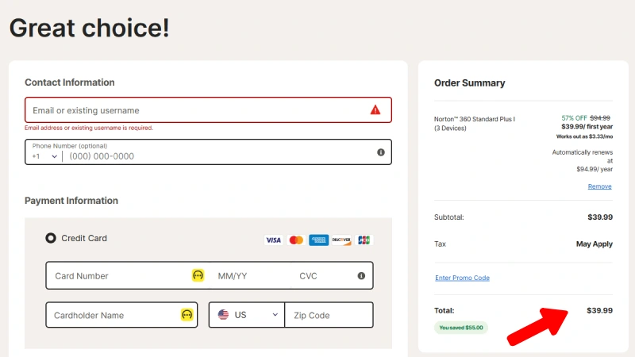Viewport: 635px width, 357px height.
Task: Click the JCB card logo
Action: 364,240
